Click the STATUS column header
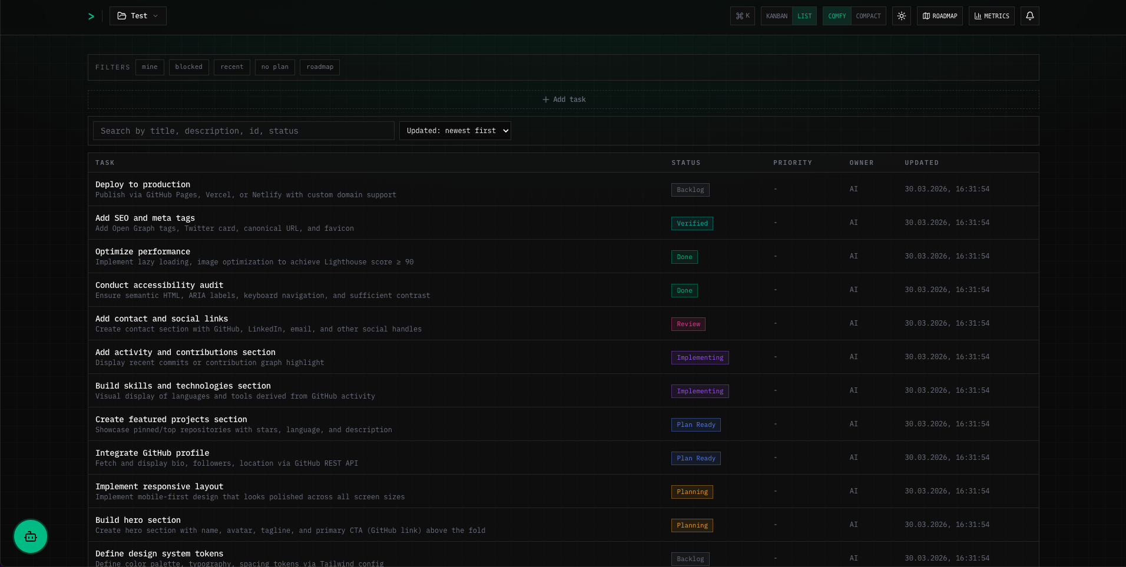The image size is (1126, 567). 686,163
